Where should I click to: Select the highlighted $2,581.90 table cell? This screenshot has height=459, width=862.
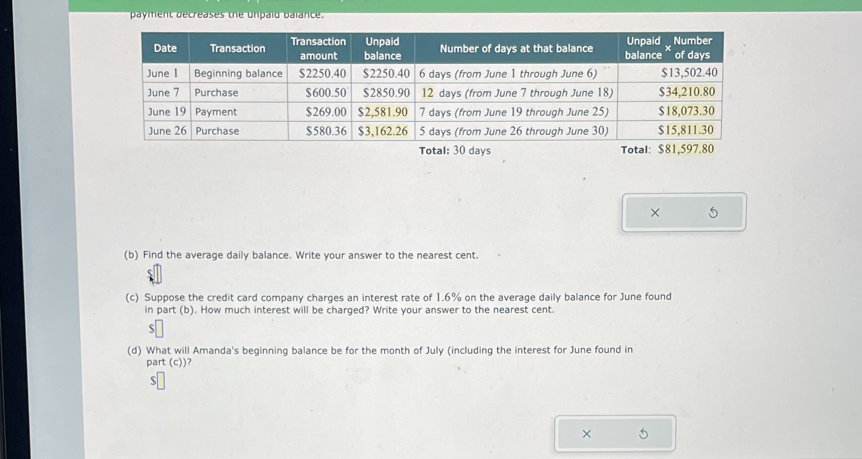382,111
